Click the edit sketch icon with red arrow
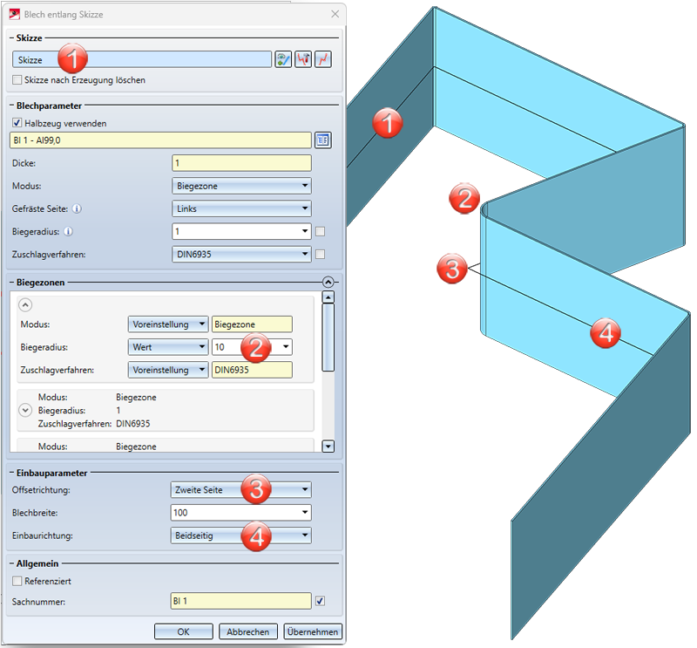697x648 pixels. coord(303,59)
